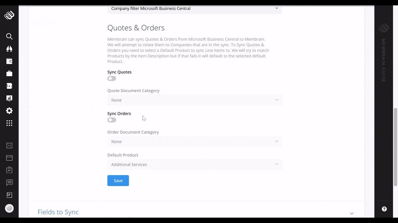Click the page vertical scrollbar
Viewport: 398px width, 223px height.
click(x=395, y=147)
